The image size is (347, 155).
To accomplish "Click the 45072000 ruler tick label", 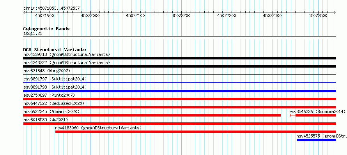I will pos(90,16).
